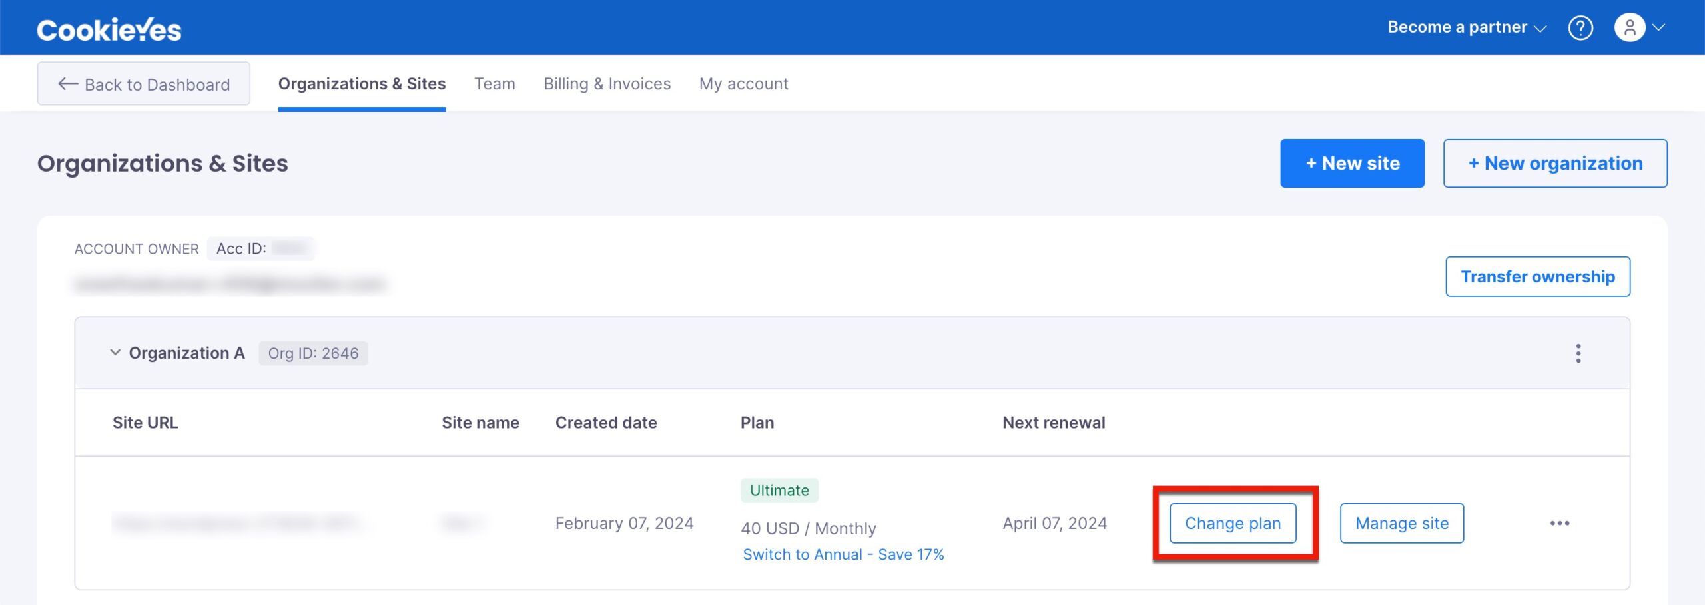
Task: Collapse the Organization A section chevron
Action: click(x=115, y=353)
